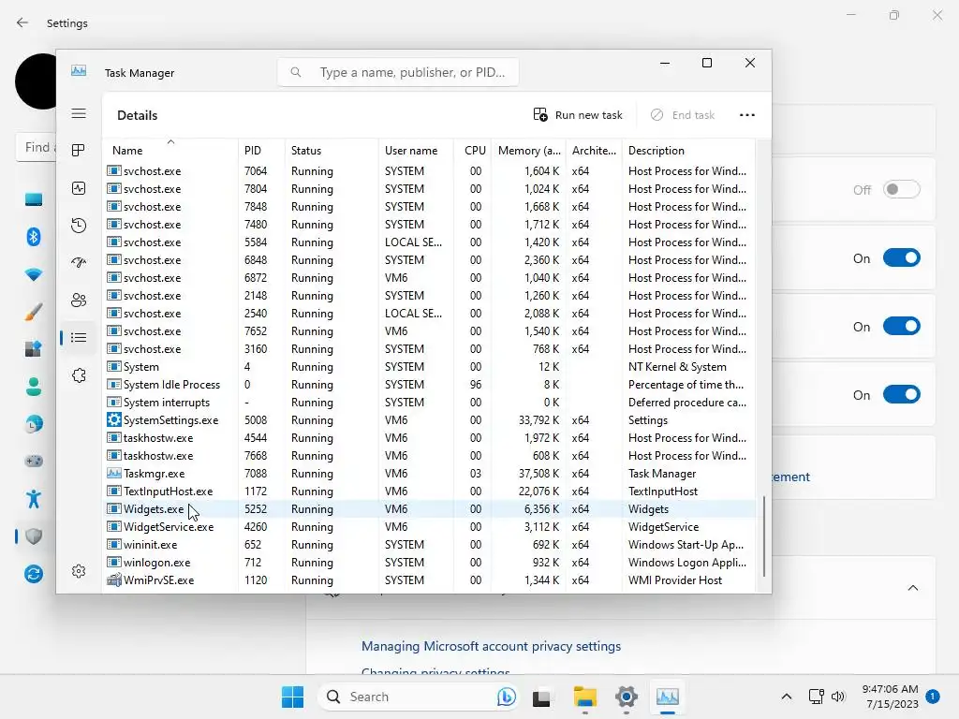Screen dimensions: 959x719
Task: Select the SystemSettings.exe process row
Action: click(430, 420)
